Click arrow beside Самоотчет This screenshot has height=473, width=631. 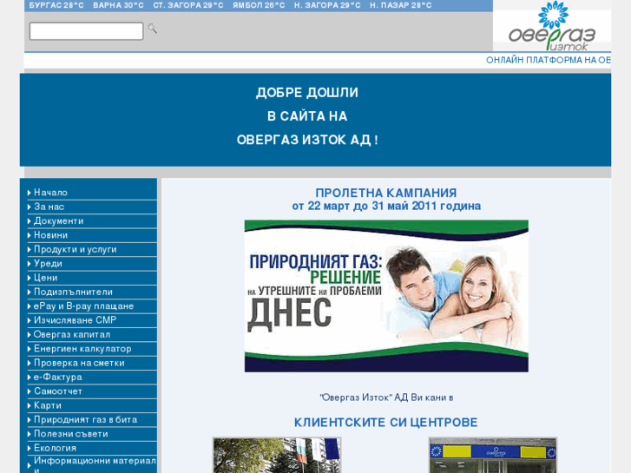point(29,391)
